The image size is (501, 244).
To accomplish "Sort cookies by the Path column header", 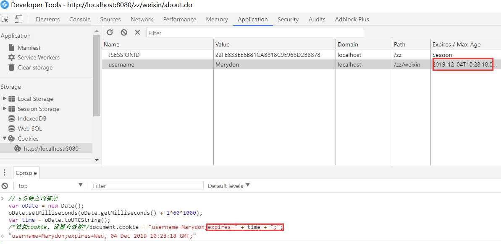I will [411, 45].
